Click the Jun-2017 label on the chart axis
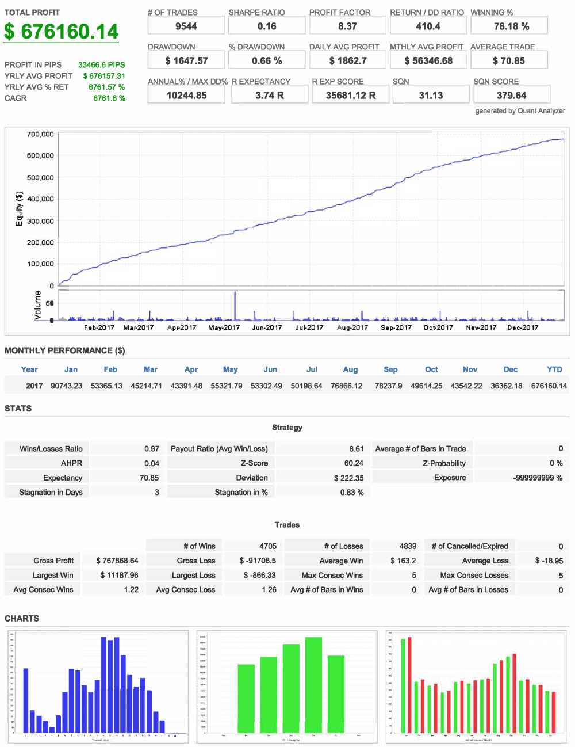Viewport: 575px width, 747px height. coord(267,327)
